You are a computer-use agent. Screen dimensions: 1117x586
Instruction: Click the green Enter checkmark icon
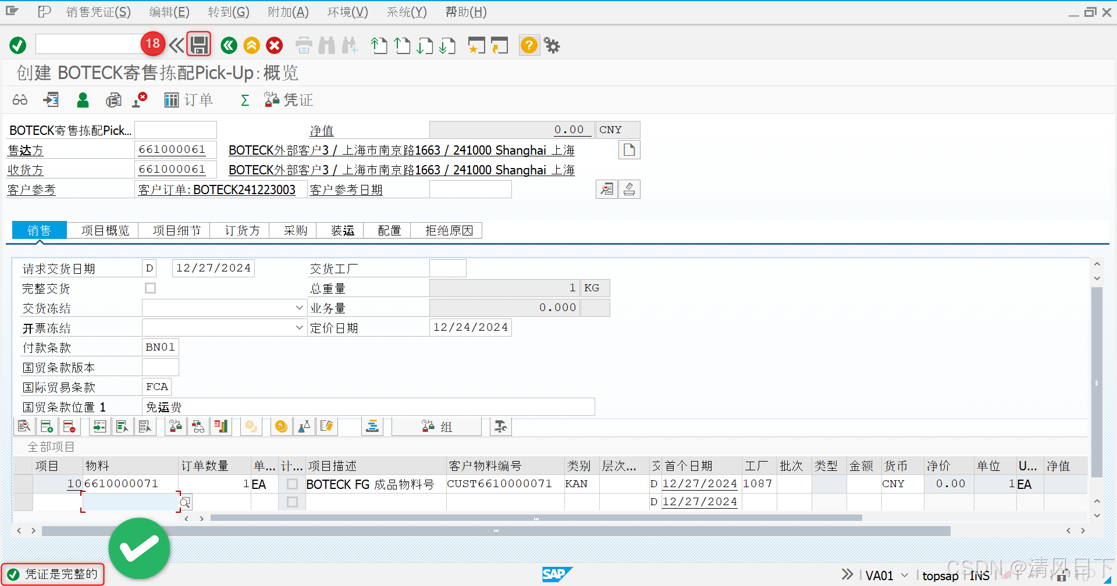click(x=18, y=45)
